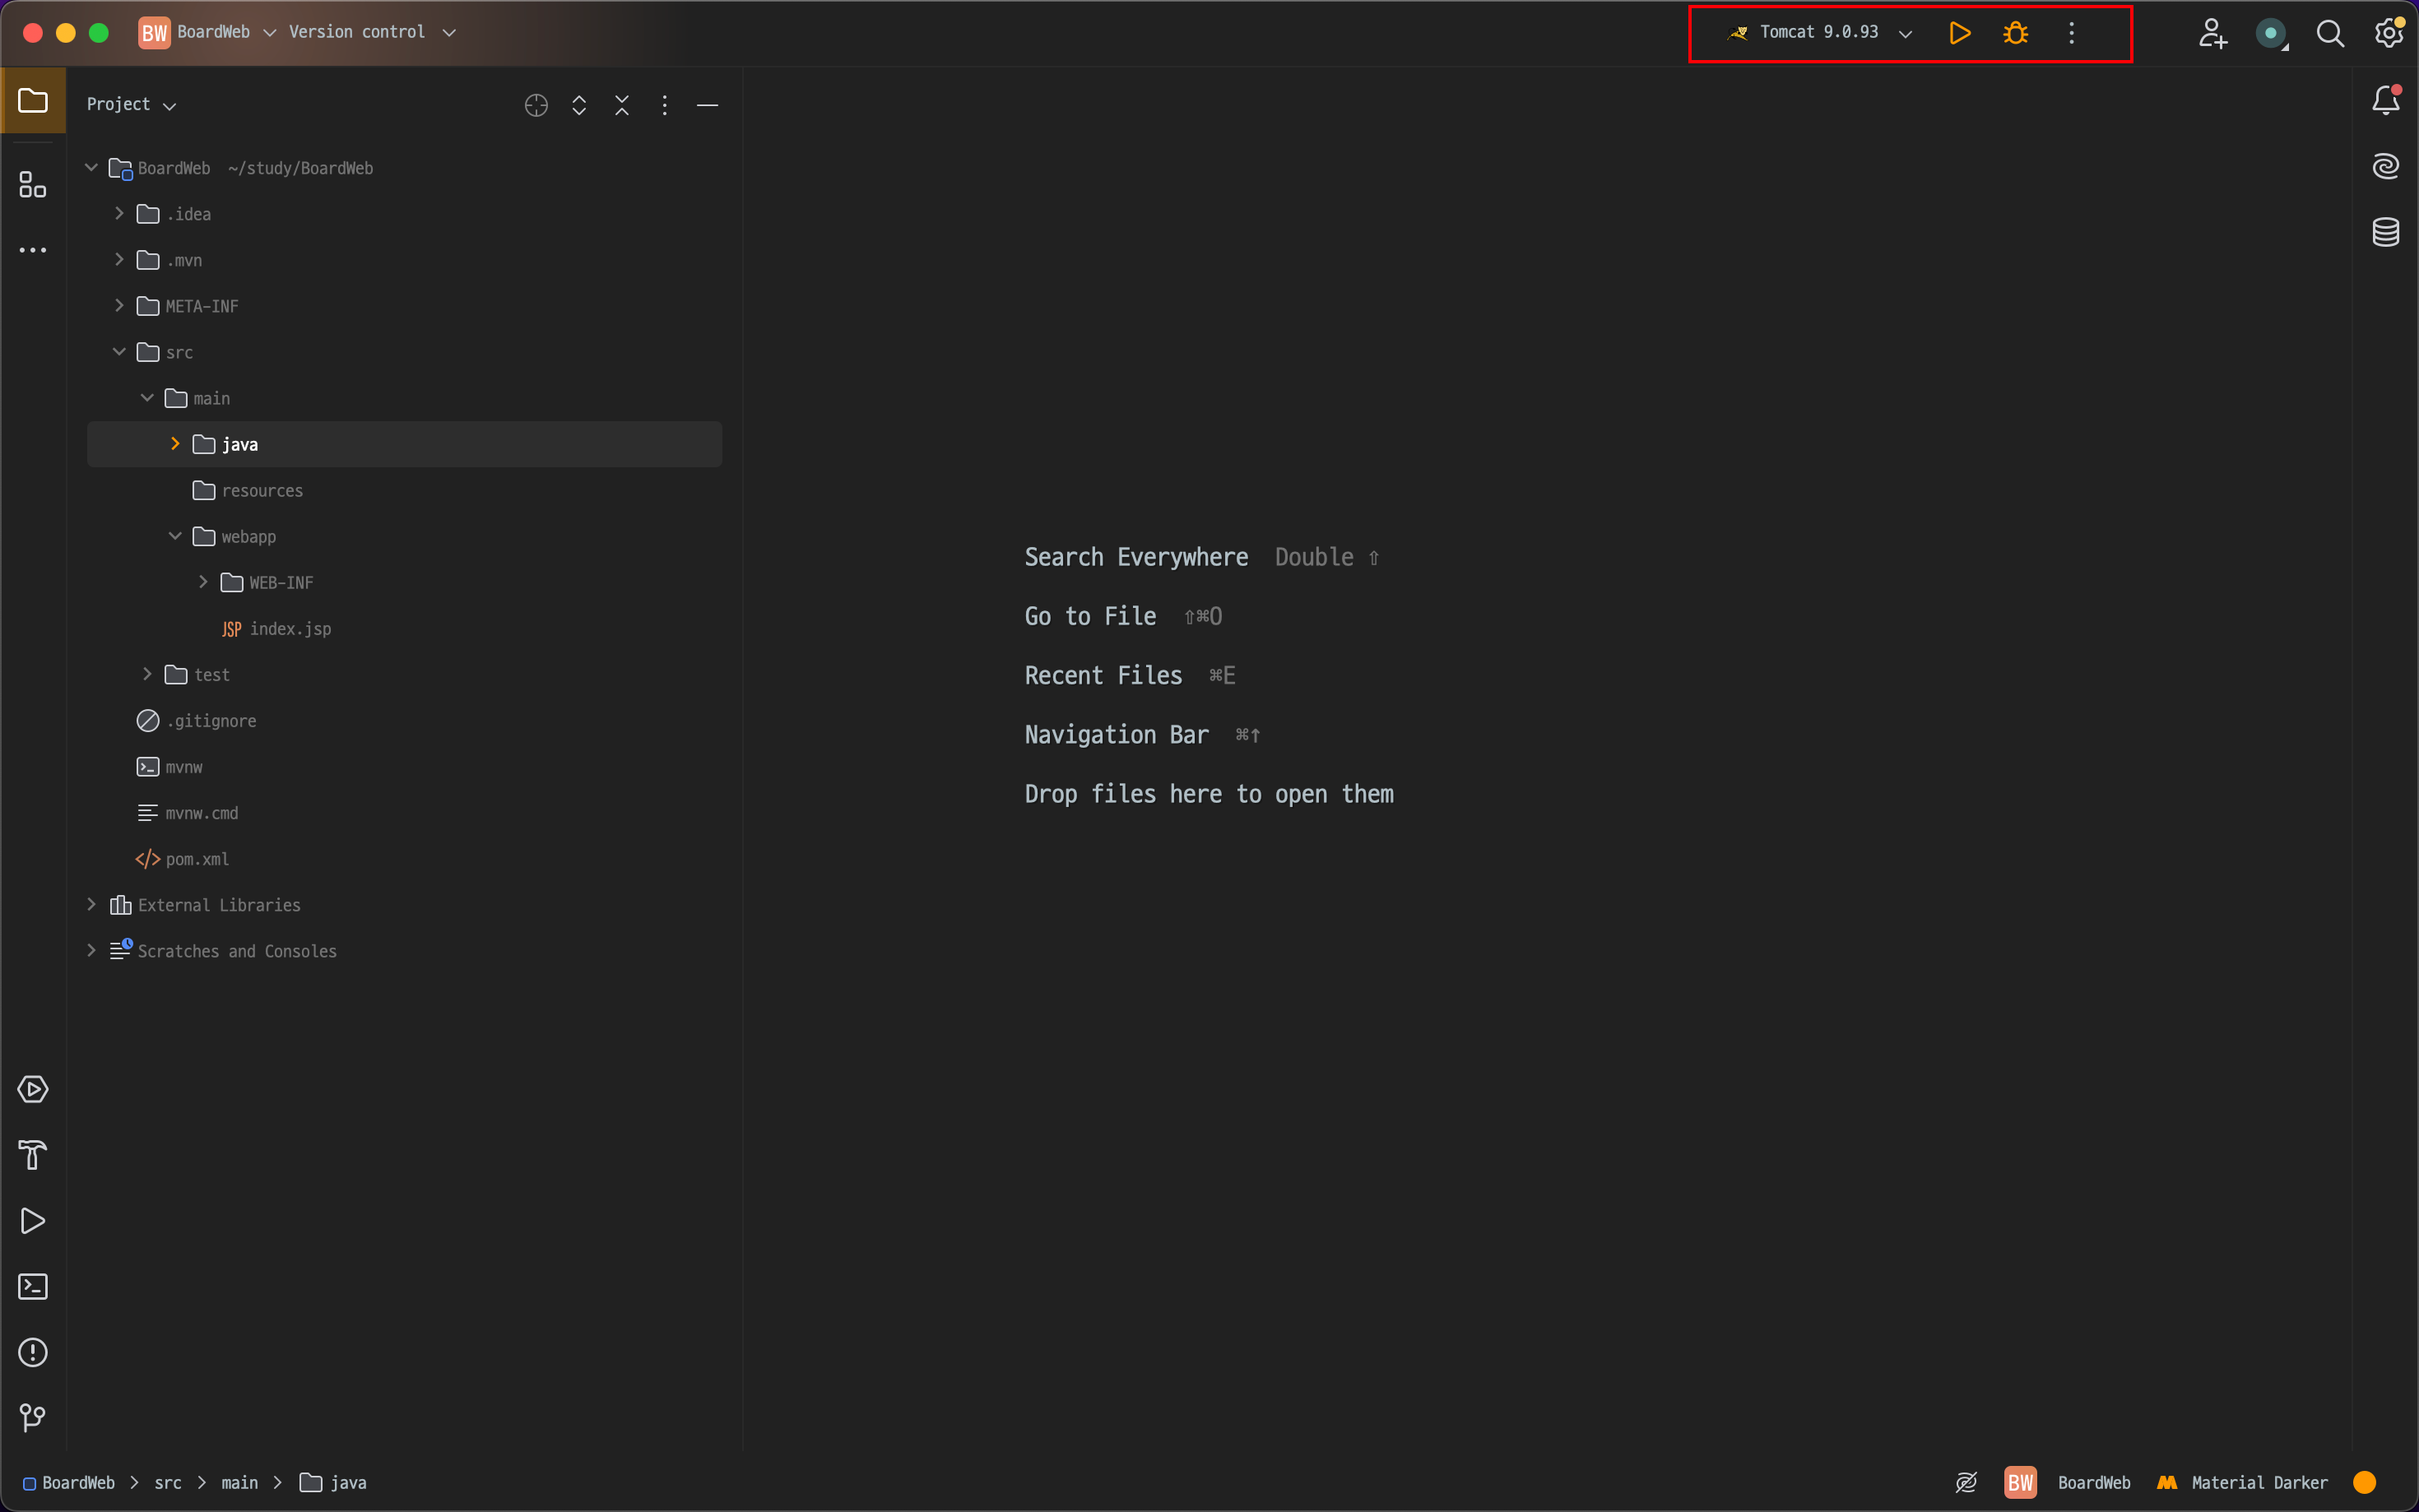
Task: Collapse the webapp folder
Action: pos(175,536)
